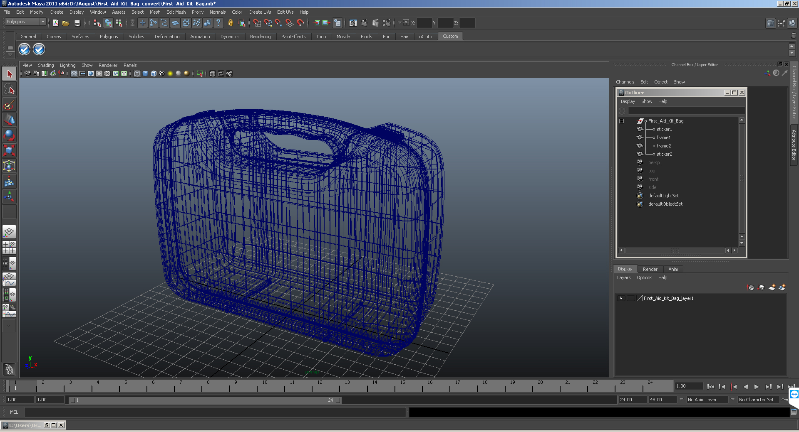Toggle display type box of First_Aid_Kit_Bag_layer1
The height and width of the screenshot is (432, 799).
631,298
